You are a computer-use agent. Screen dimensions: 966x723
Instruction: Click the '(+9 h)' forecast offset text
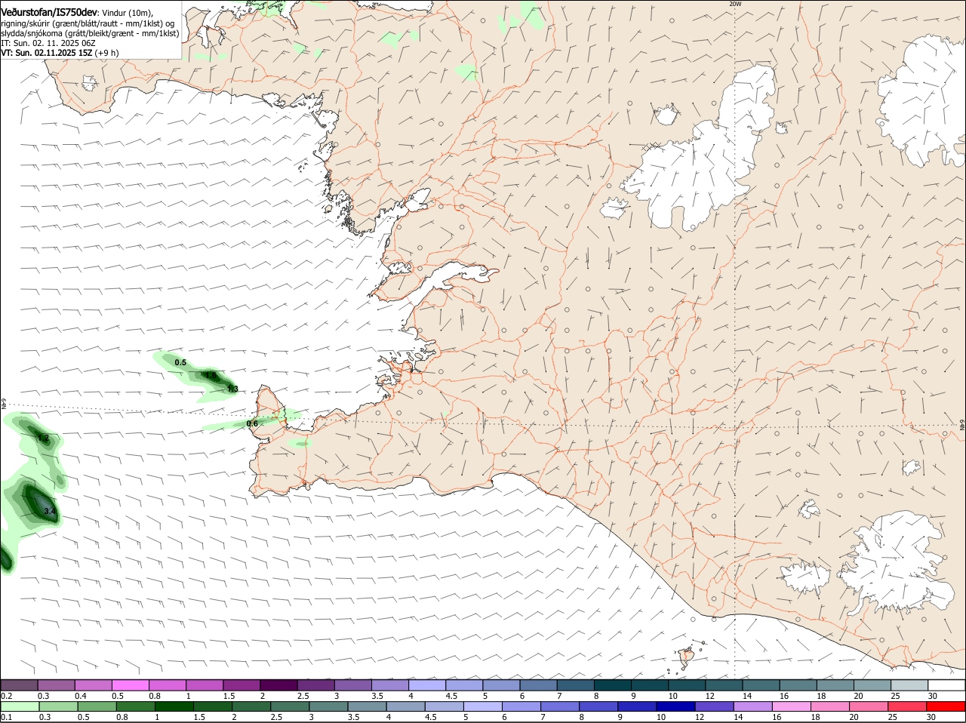coord(106,53)
